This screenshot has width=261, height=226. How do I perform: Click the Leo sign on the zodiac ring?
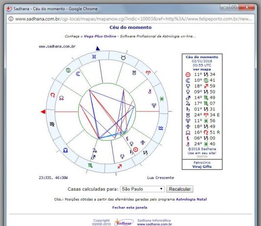pyautogui.click(x=53, y=95)
